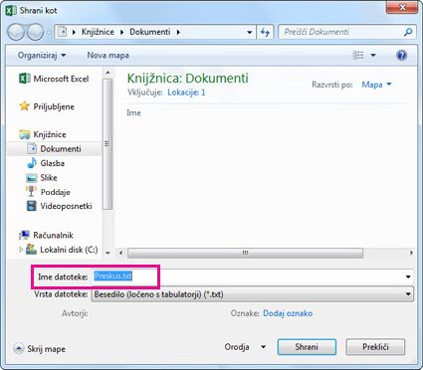423x370 pixels.
Task: Click the scroll down arrow in navigation pane
Action: click(107, 253)
